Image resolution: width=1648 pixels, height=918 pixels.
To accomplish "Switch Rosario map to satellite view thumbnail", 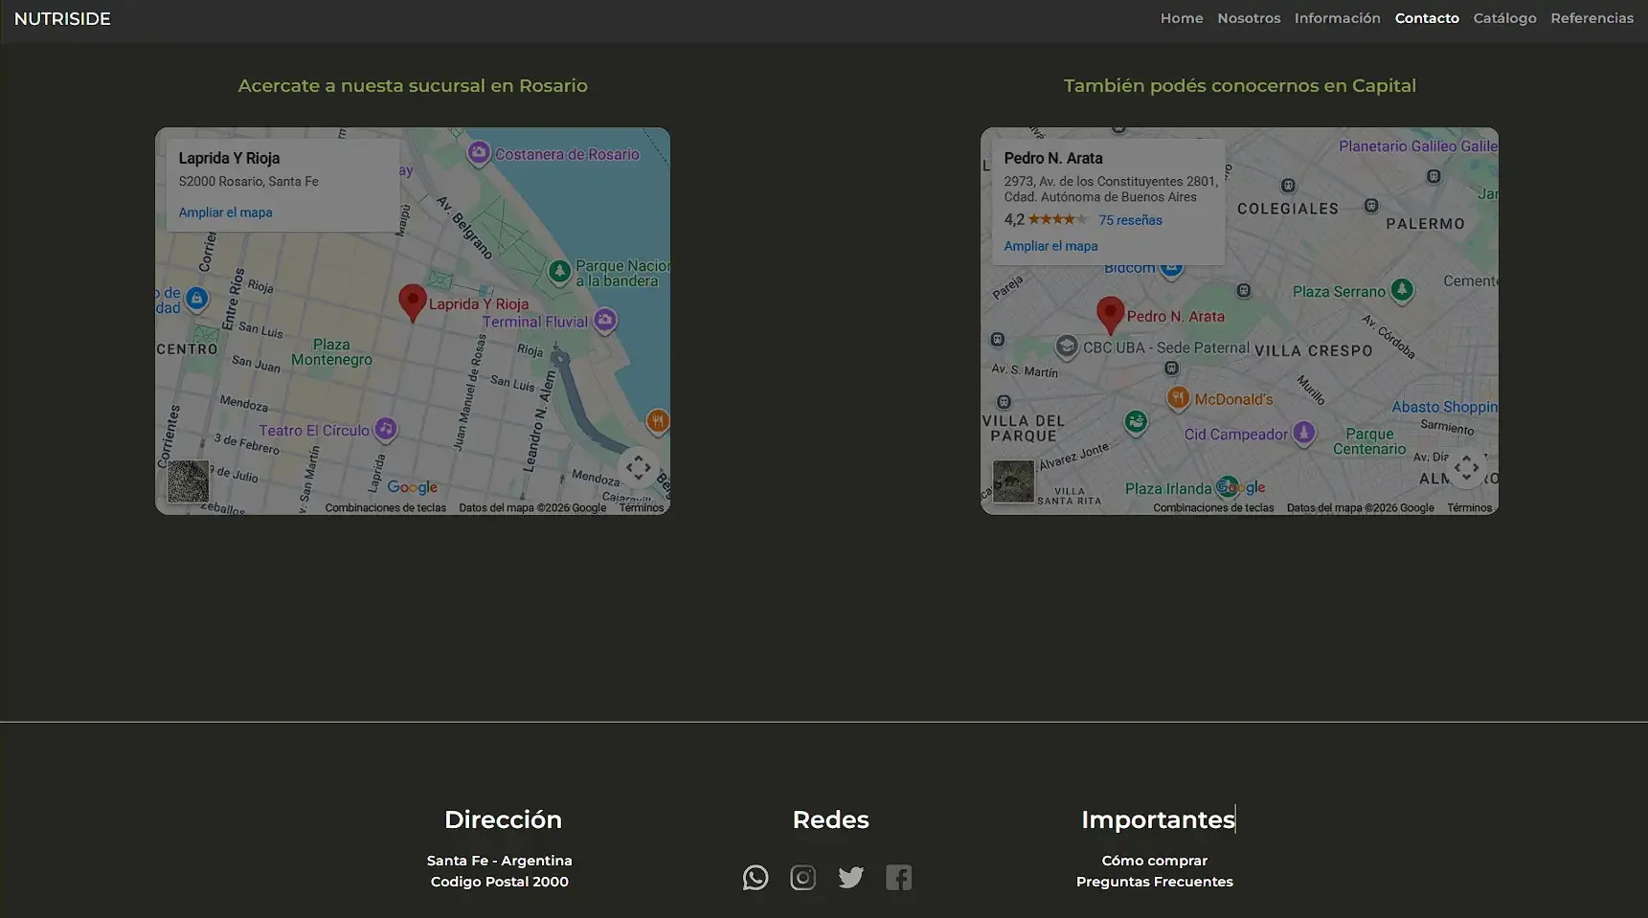I will point(188,481).
